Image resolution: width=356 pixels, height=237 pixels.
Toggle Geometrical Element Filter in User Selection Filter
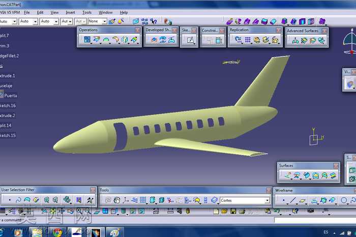[55, 200]
